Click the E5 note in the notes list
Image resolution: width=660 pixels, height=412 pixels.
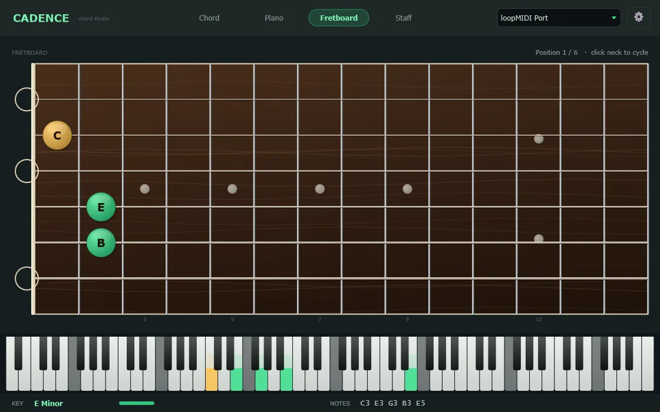pos(421,403)
